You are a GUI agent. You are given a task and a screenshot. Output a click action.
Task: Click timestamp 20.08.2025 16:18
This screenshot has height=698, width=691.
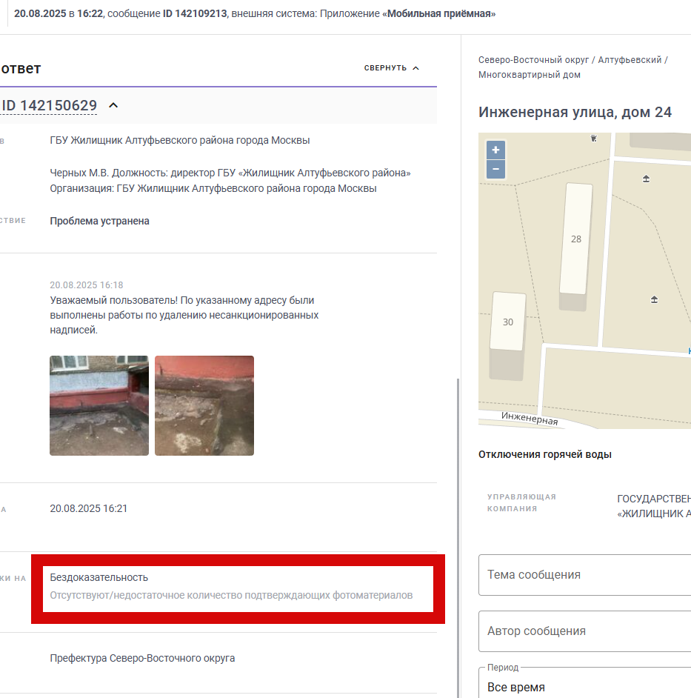click(87, 285)
